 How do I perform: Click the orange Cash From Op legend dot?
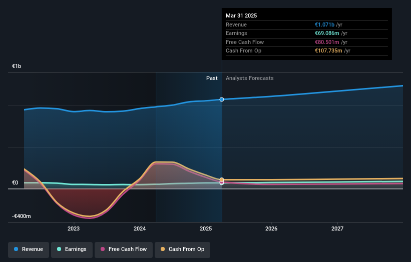tap(163, 249)
